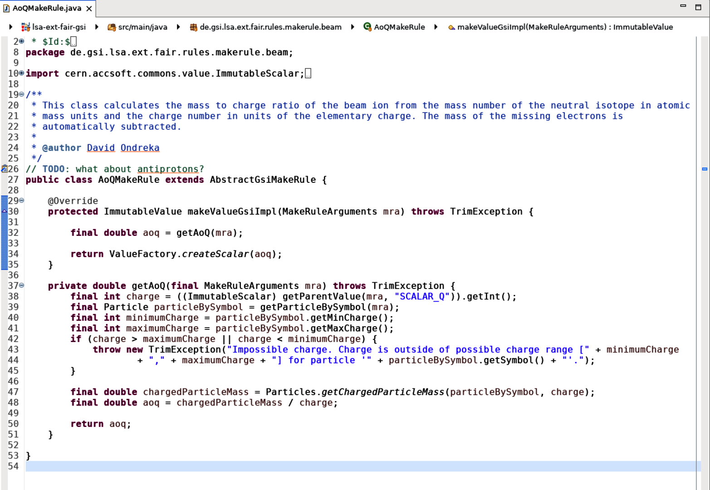Collapse the makeValueGsiImpl method at line 29
This screenshot has height=490, width=710.
click(x=21, y=201)
